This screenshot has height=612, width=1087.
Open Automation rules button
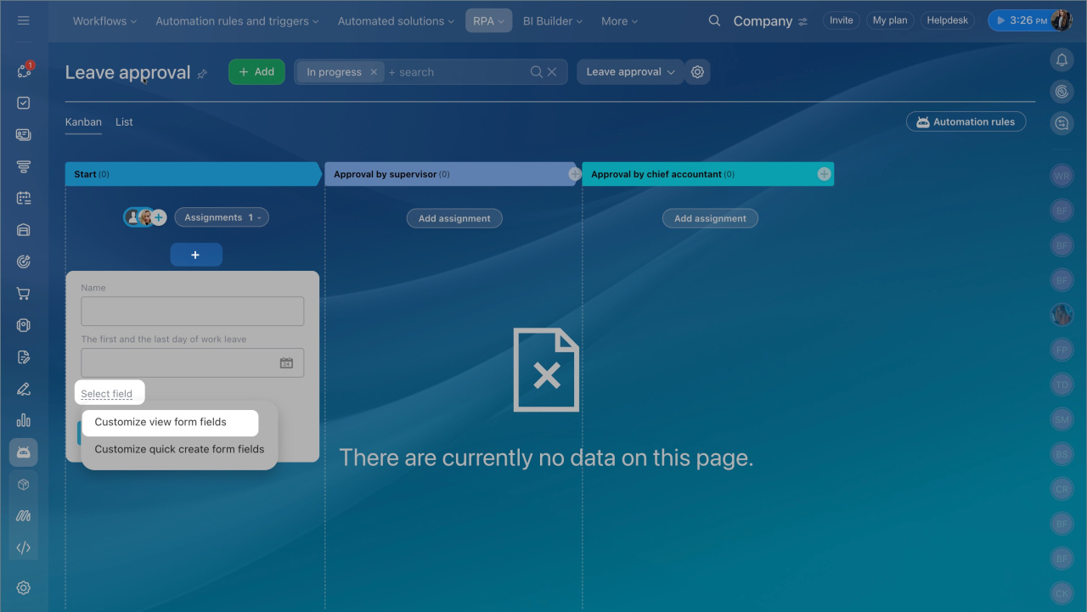966,122
